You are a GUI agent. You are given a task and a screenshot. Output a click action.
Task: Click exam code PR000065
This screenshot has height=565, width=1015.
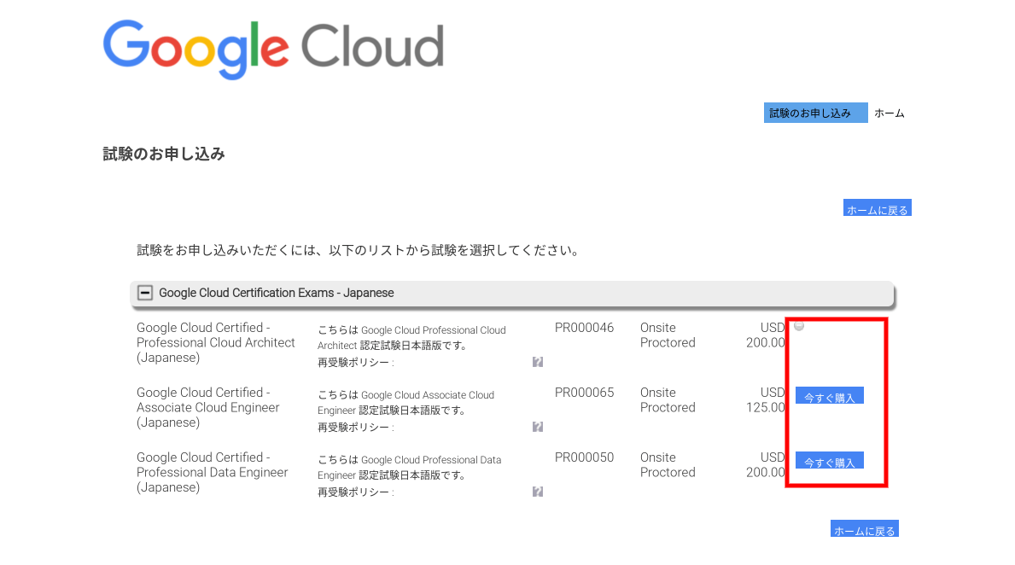pos(584,393)
